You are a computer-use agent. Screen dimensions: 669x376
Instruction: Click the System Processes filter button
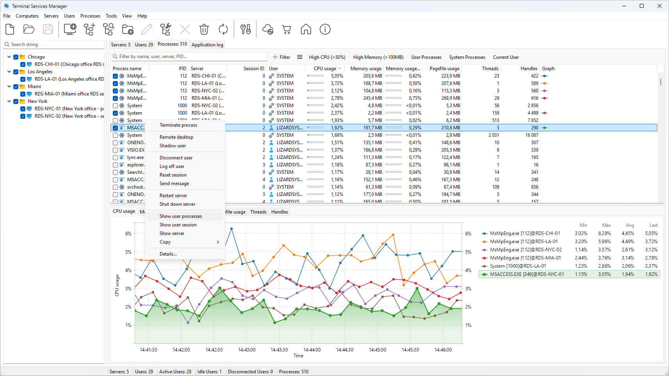(467, 57)
